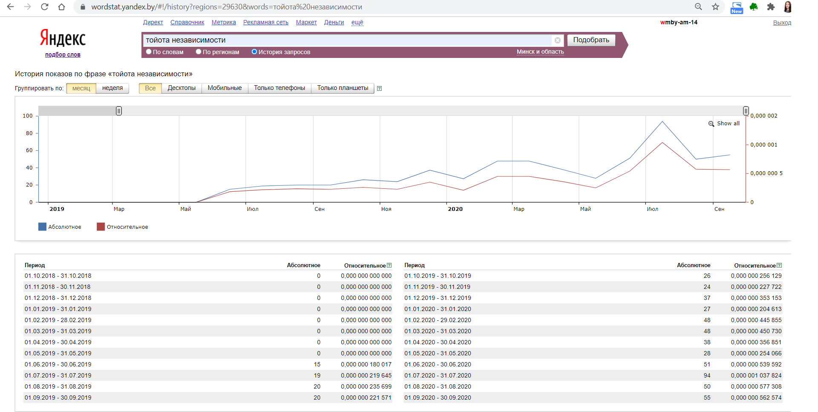
Task: Click blue Абсолютное legend swatch
Action: pyautogui.click(x=42, y=227)
